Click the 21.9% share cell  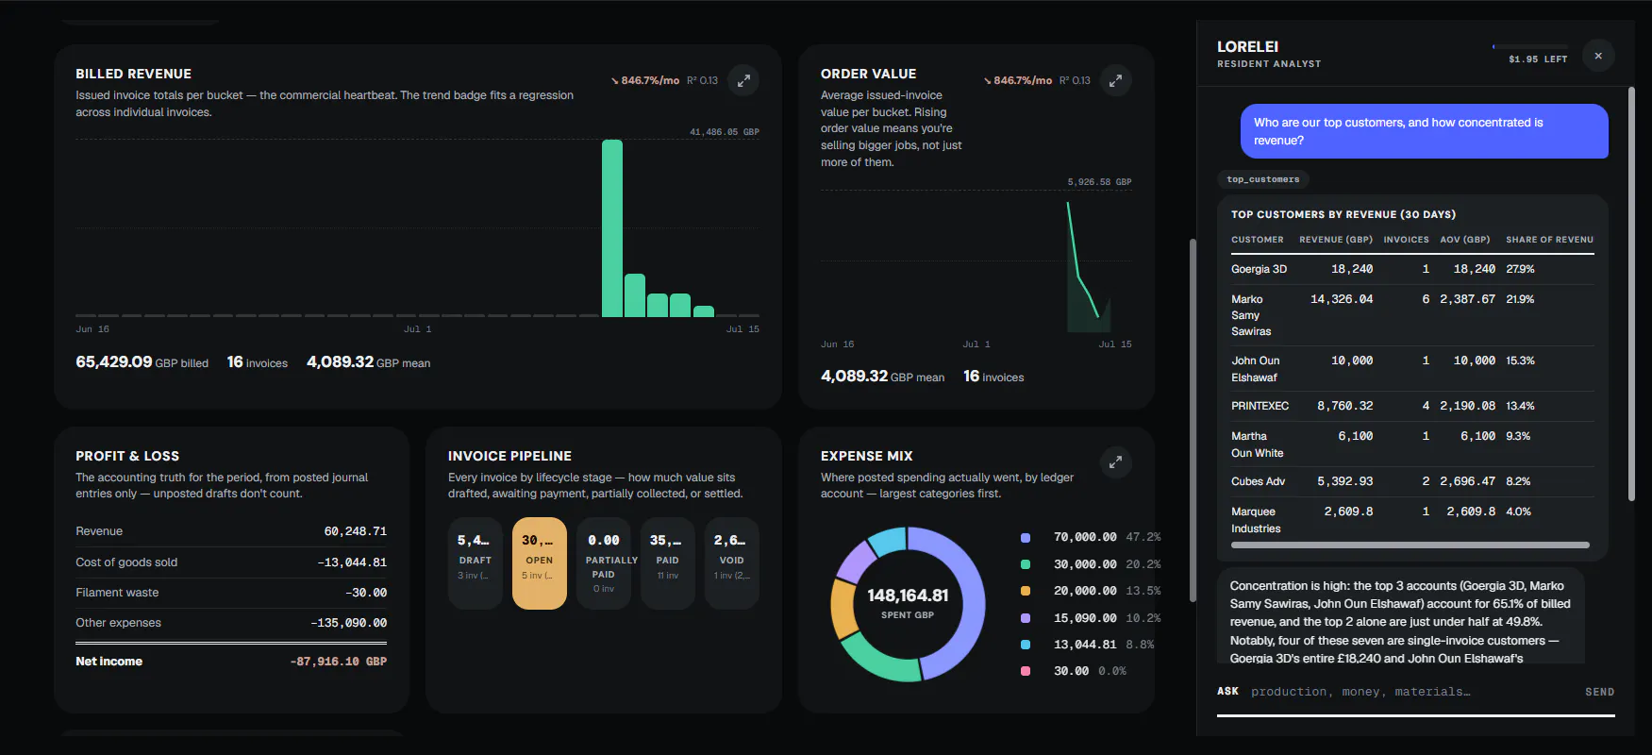[x=1520, y=299]
